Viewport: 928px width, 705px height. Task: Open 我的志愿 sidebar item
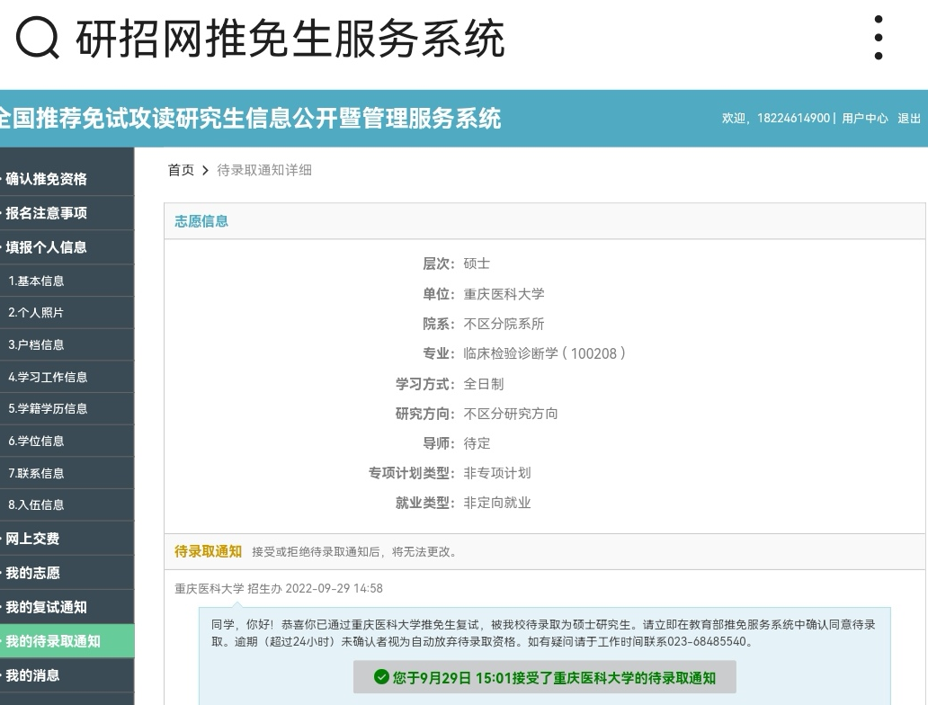coord(33,573)
